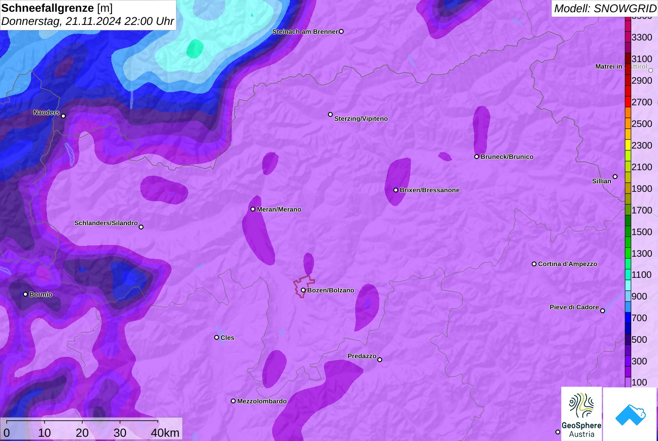
Task: Click the red legend color at 2700
Action: tap(628, 102)
